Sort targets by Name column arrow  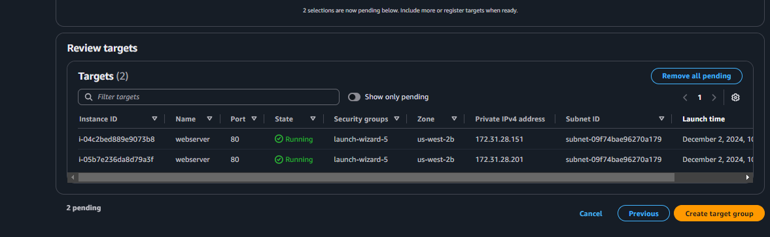[x=210, y=119]
